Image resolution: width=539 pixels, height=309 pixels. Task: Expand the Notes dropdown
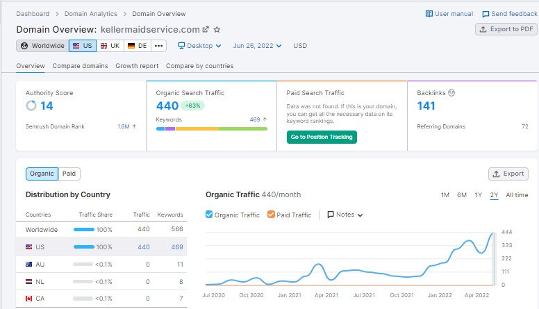tap(345, 215)
